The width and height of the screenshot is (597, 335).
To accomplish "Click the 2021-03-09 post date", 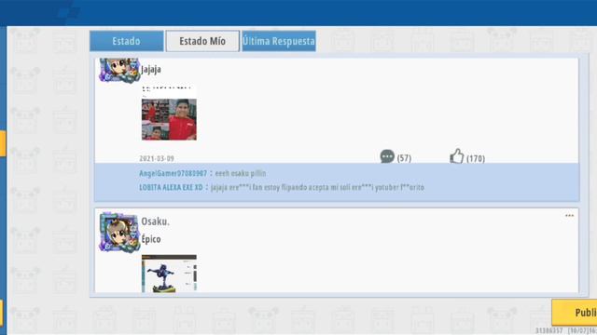I will 157,158.
